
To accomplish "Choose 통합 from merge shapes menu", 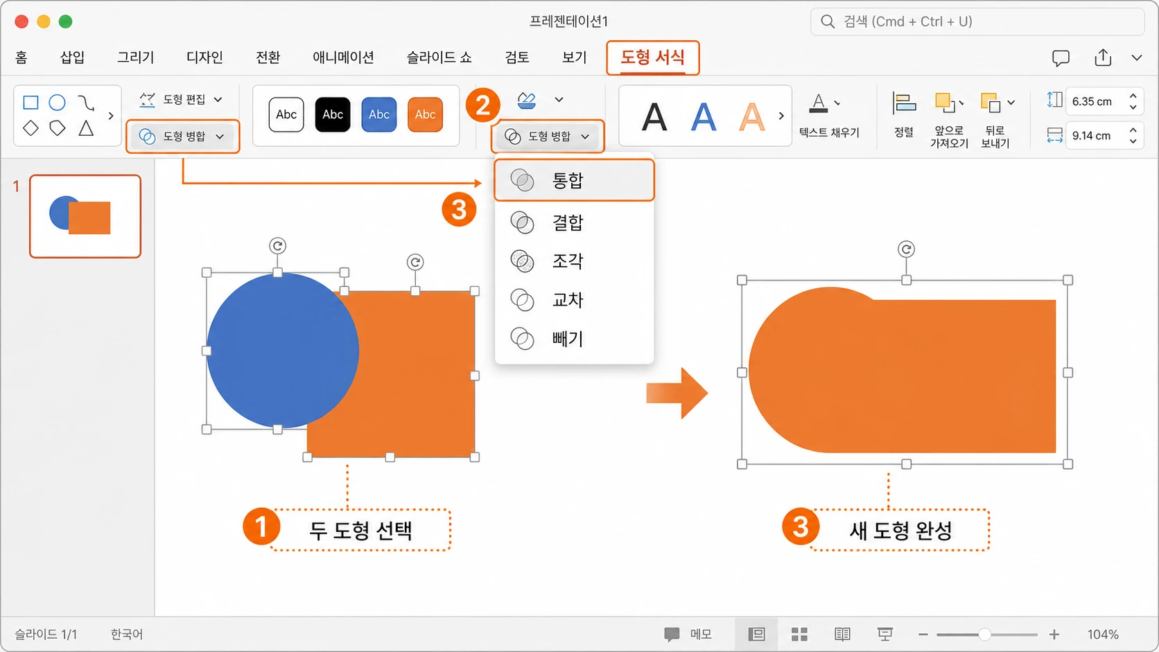I will pyautogui.click(x=574, y=180).
